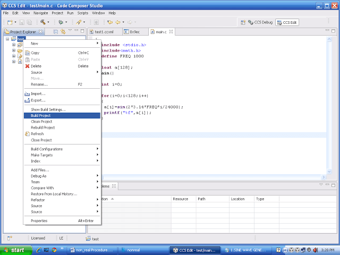
Task: Click editor vertical scrollbar up arrow
Action: 329,39
